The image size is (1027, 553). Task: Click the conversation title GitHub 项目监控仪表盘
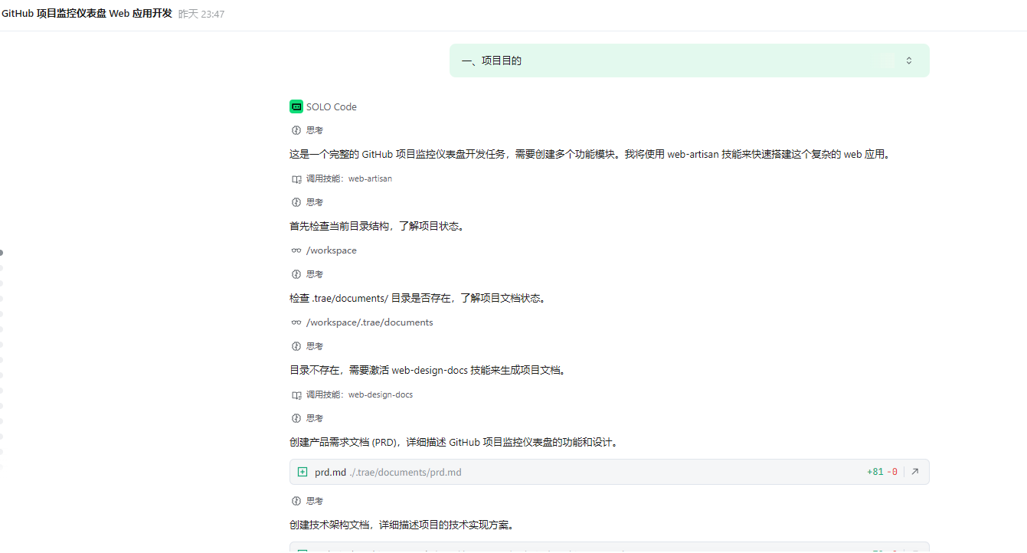[87, 14]
